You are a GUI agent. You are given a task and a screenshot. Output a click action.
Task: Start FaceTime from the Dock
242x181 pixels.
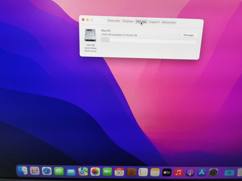click(107, 172)
